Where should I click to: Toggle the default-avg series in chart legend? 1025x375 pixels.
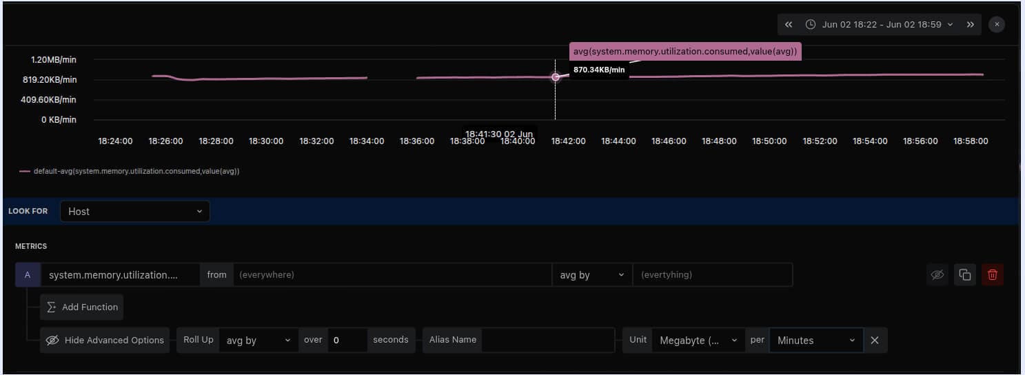click(x=130, y=171)
